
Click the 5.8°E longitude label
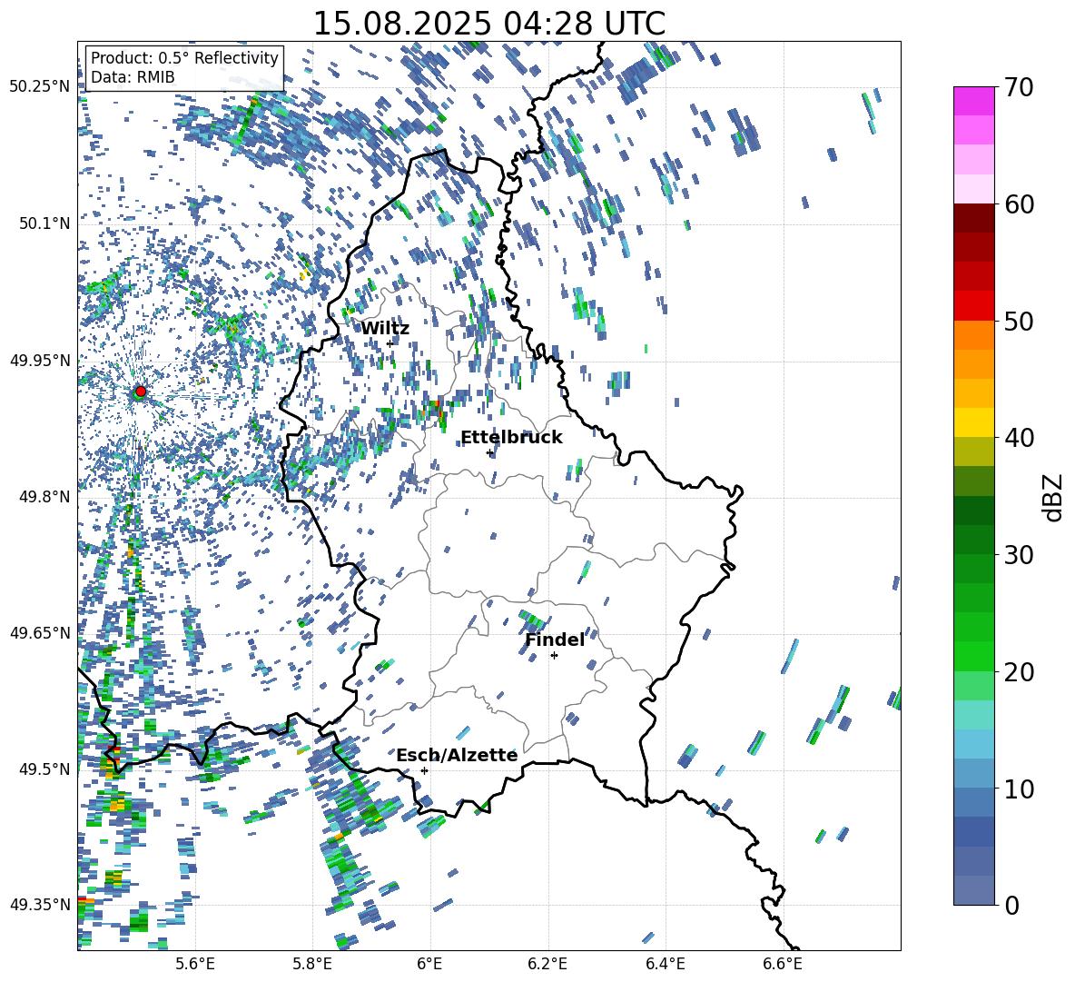tap(312, 964)
